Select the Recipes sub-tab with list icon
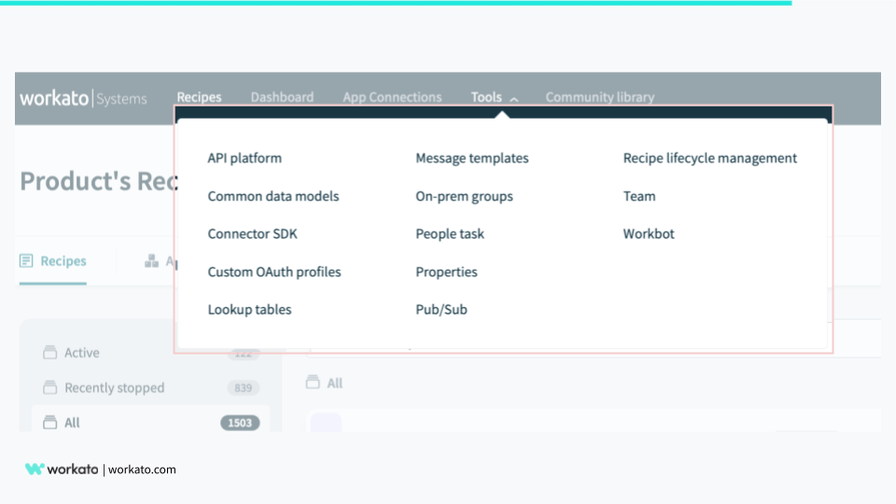This screenshot has height=504, width=896. [x=52, y=261]
